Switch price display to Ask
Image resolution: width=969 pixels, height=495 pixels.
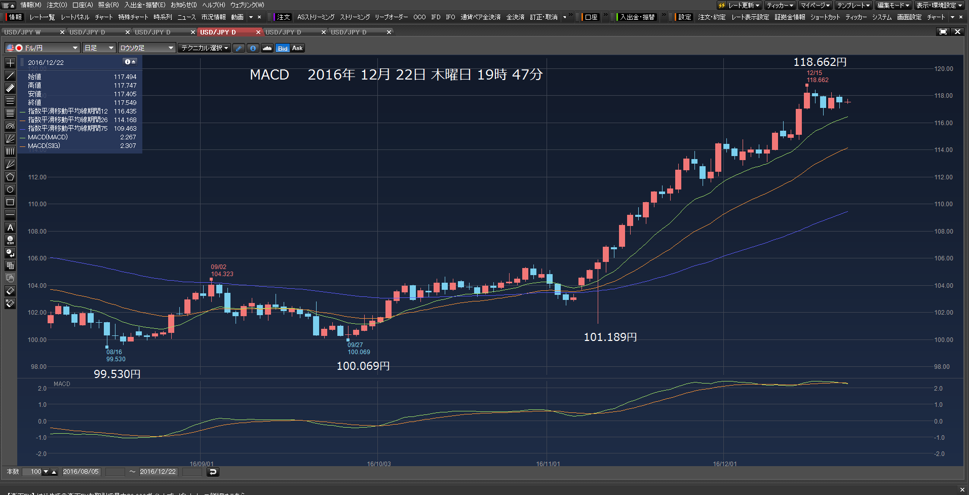(297, 48)
